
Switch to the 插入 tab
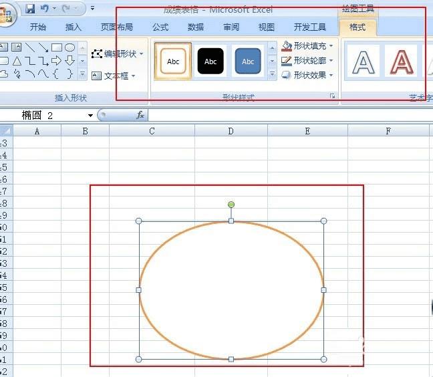pyautogui.click(x=74, y=27)
